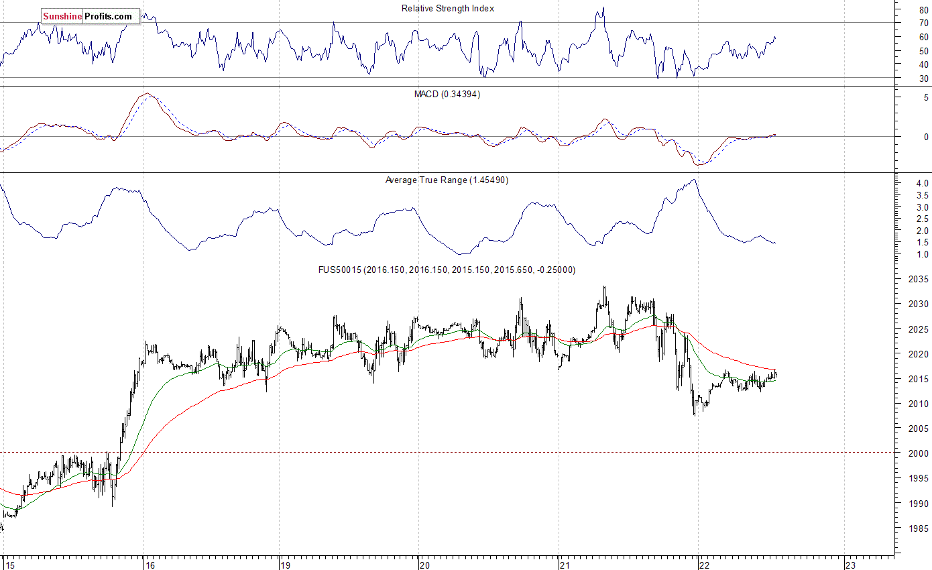Click the 1990 price axis label
The height and width of the screenshot is (570, 932).
click(x=919, y=504)
